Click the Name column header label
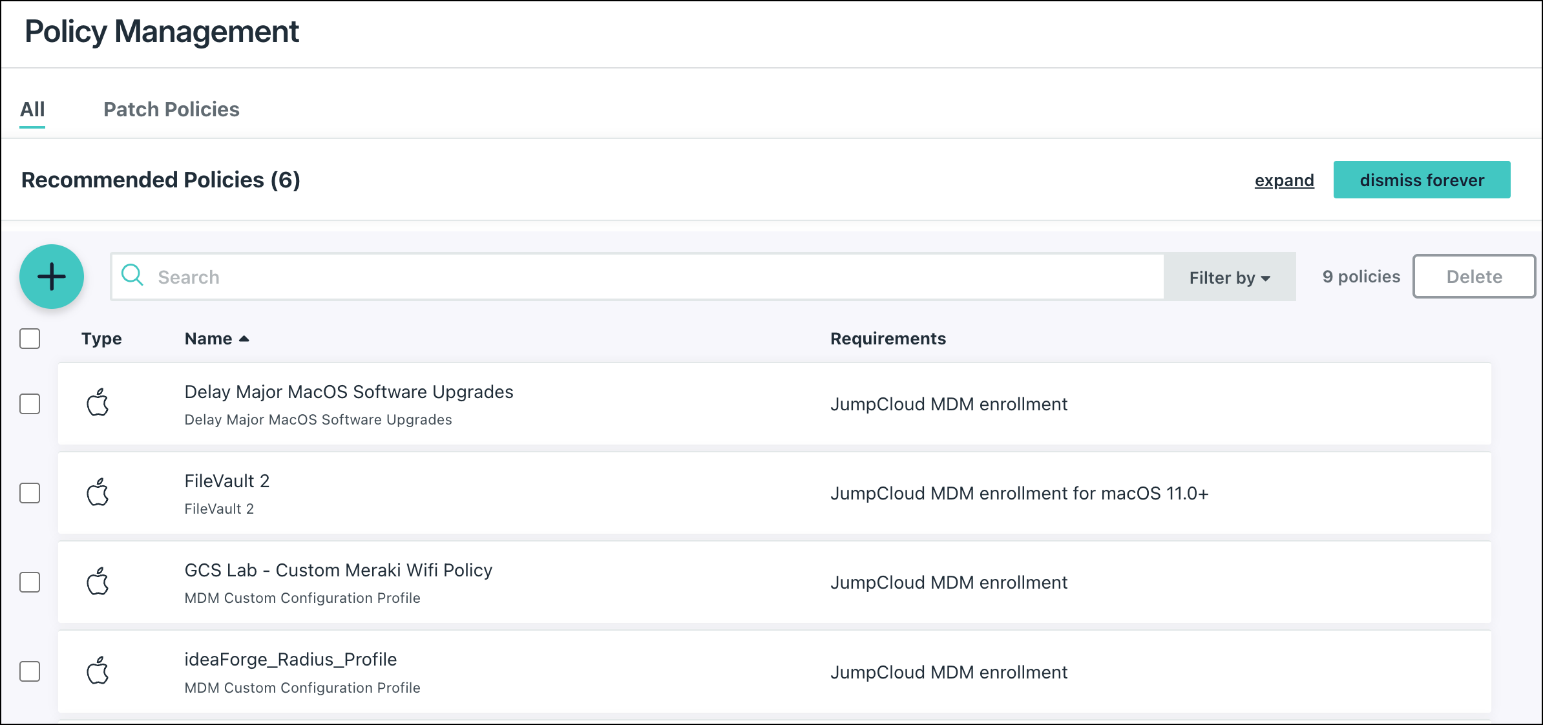The image size is (1543, 725). pos(208,339)
